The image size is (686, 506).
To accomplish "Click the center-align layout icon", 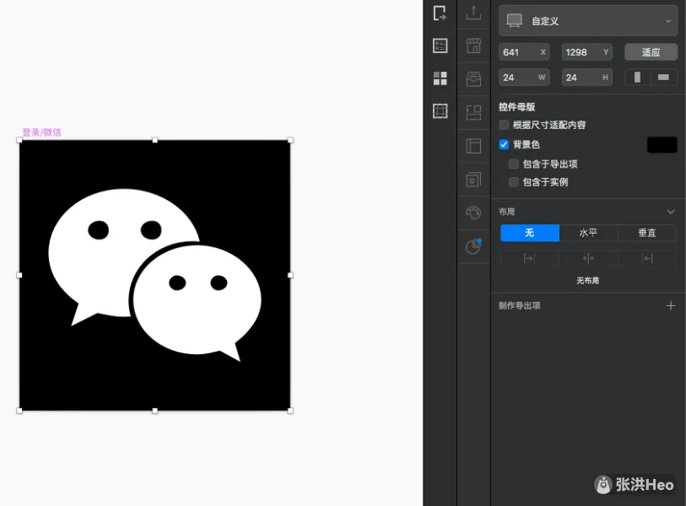I will [588, 258].
